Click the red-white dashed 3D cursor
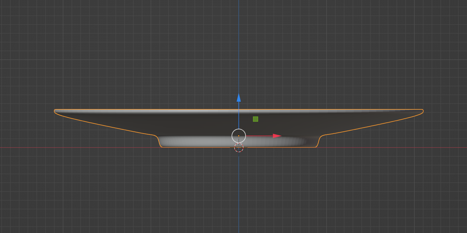Viewport: 467px width, 233px height. 239,148
